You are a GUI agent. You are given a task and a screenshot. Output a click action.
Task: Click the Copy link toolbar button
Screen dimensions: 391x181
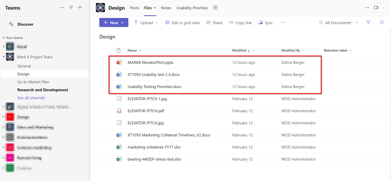(x=240, y=23)
